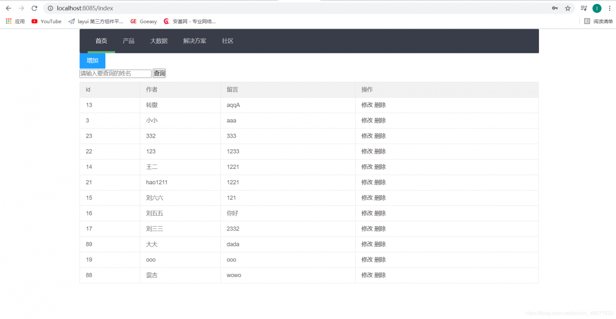Open the 解决方案 nav item
This screenshot has width=616, height=319.
(195, 41)
